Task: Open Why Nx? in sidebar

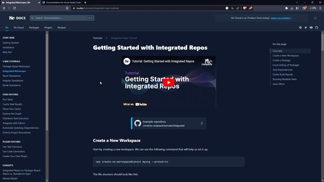Action: coord(7,52)
